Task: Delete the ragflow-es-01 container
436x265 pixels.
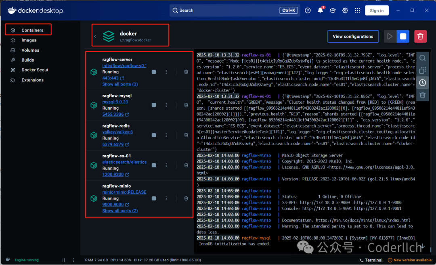Action: 186,165
